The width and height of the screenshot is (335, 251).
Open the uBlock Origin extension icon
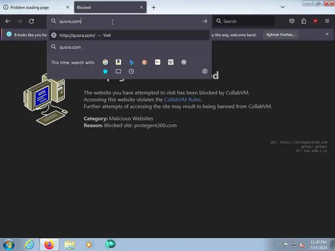point(315,21)
